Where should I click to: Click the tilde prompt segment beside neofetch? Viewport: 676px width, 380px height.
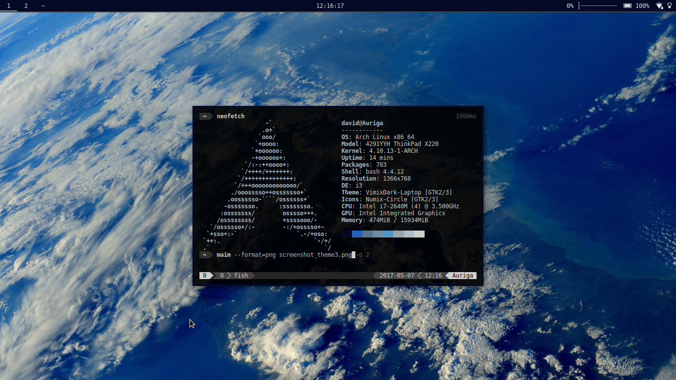pyautogui.click(x=206, y=116)
